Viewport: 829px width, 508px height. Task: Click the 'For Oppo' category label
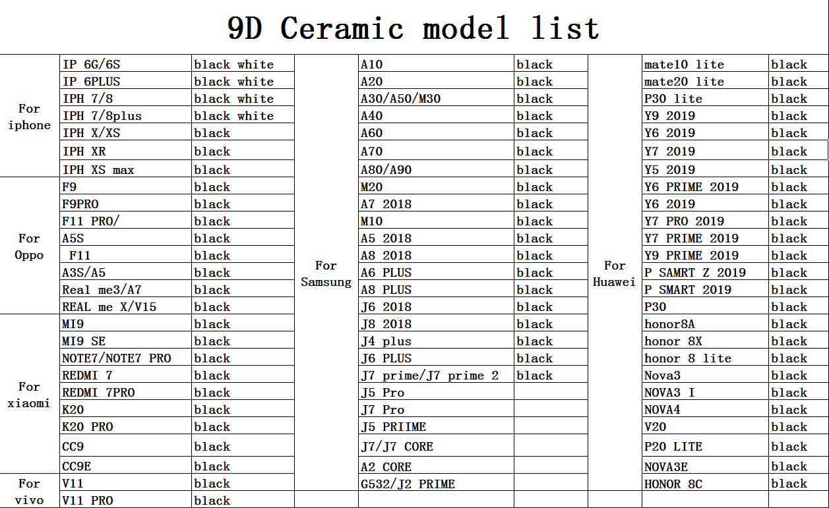[29, 246]
